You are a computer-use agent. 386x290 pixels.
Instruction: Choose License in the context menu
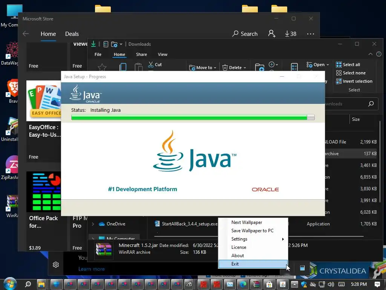click(x=253, y=247)
